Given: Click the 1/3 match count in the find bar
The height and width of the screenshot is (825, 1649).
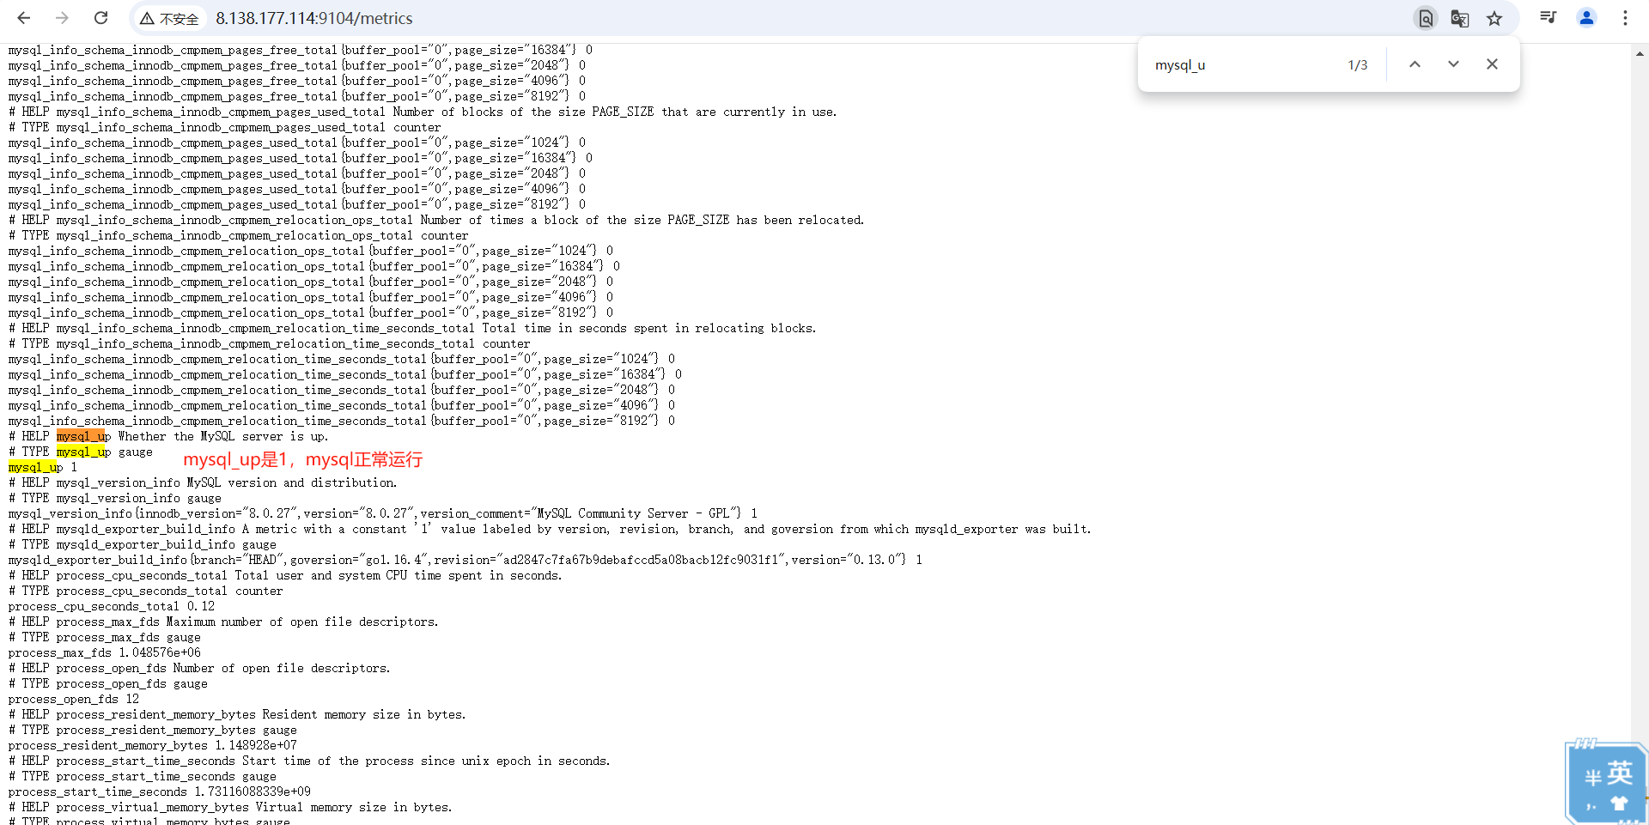Looking at the screenshot, I should pyautogui.click(x=1357, y=65).
